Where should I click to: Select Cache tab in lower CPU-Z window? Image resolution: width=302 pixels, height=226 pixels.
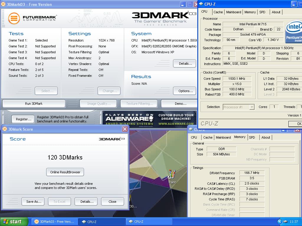pyautogui.click(x=208, y=137)
